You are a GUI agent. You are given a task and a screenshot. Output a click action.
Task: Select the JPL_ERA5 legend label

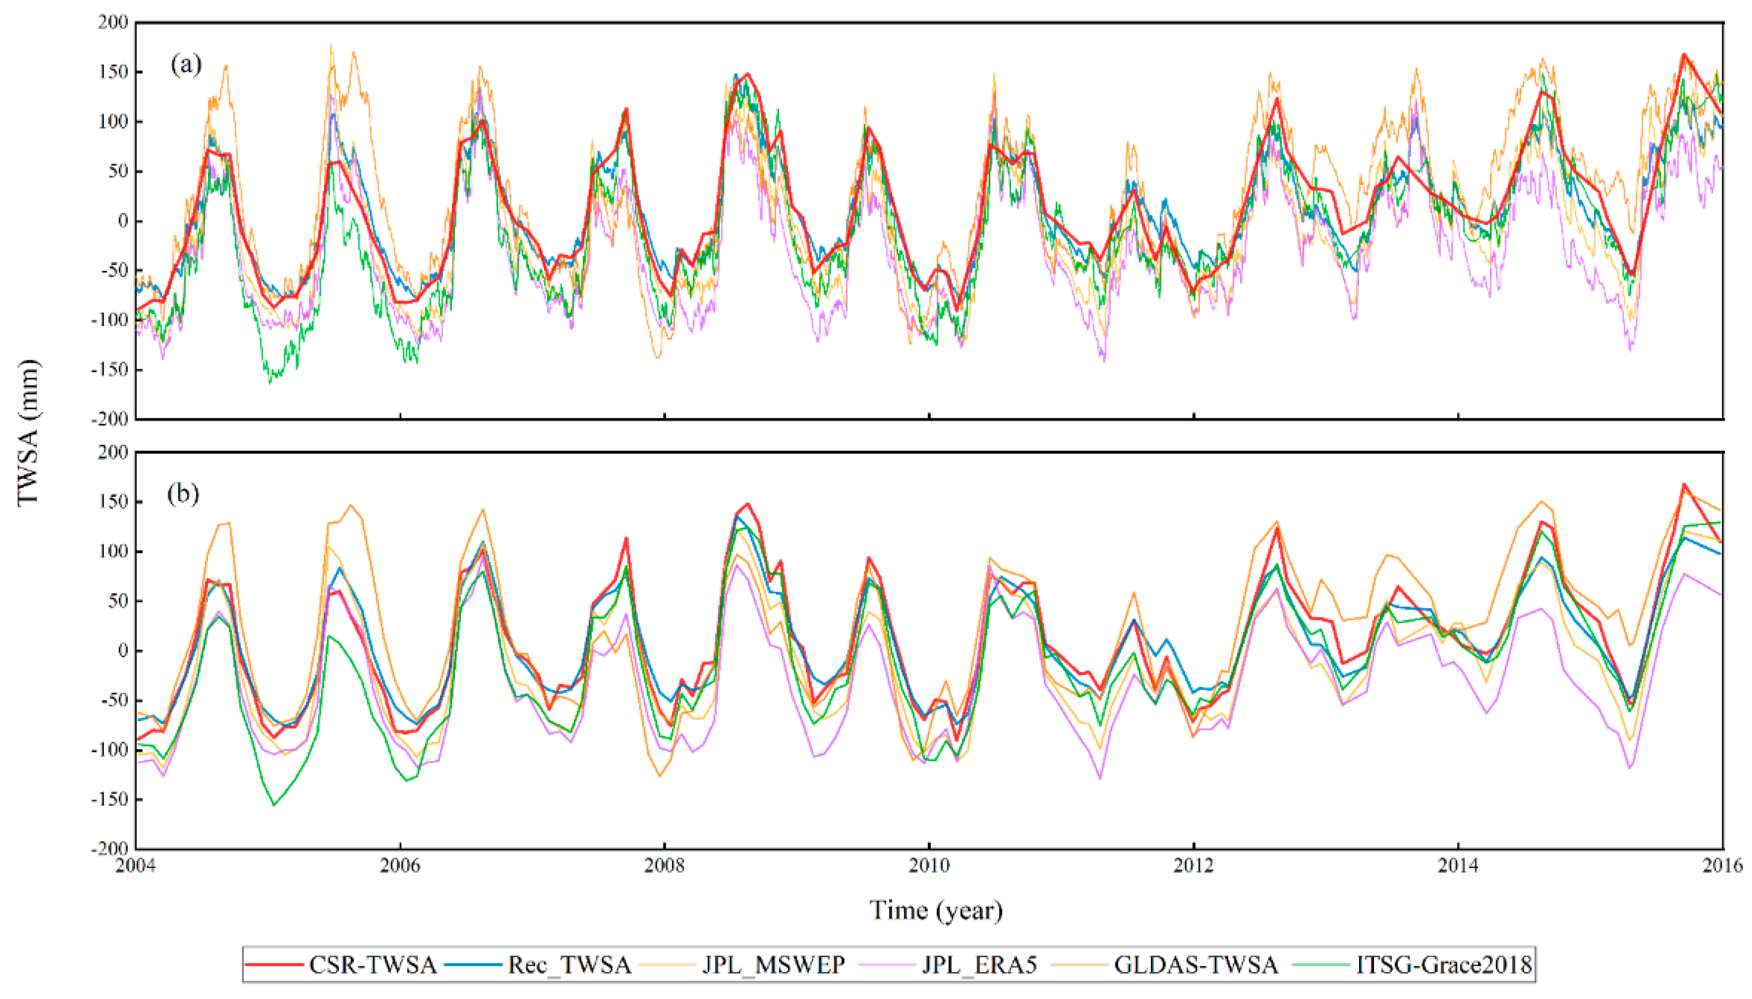pos(979,965)
